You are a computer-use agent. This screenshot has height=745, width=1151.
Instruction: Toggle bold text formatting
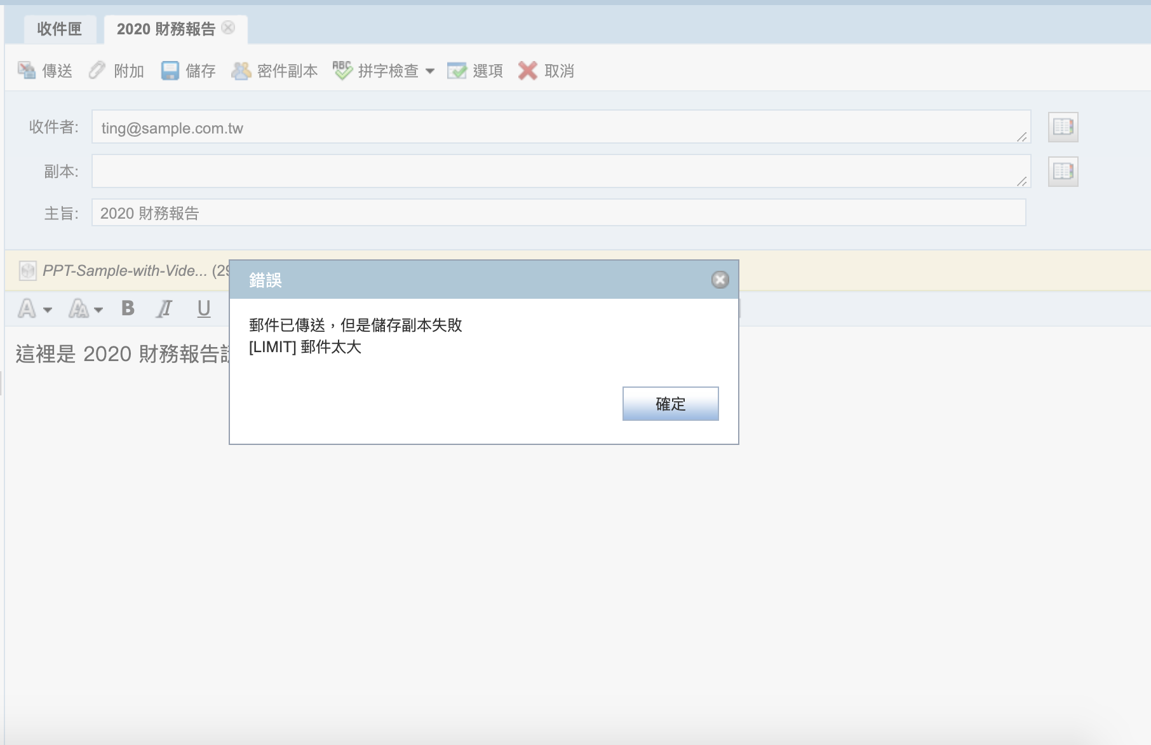click(128, 309)
